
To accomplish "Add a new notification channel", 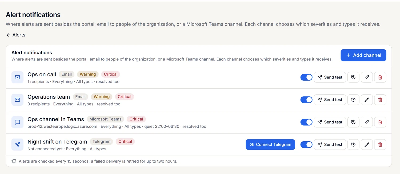I will tap(363, 55).
